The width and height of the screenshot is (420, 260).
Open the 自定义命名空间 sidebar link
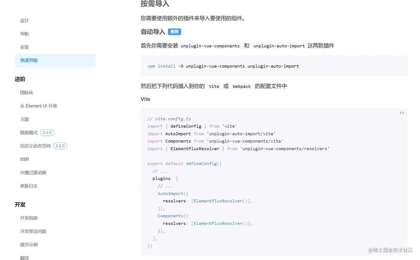[35, 146]
